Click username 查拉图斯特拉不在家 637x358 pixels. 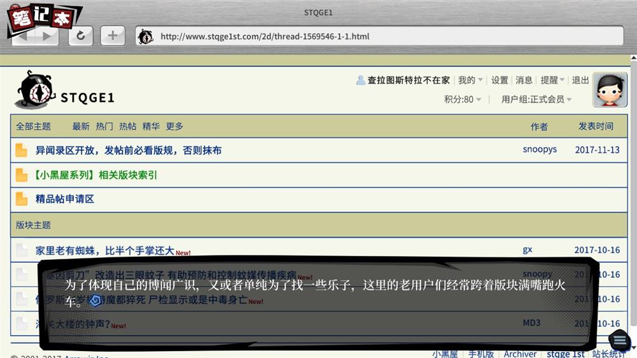[x=408, y=80]
